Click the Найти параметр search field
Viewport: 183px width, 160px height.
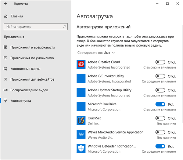tap(36, 27)
